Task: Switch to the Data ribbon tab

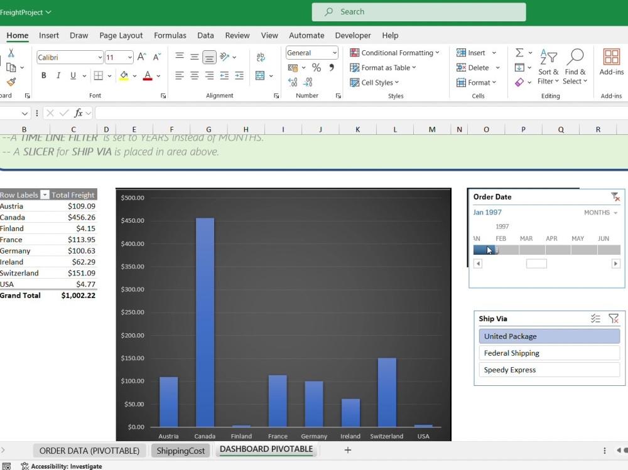Action: (205, 35)
